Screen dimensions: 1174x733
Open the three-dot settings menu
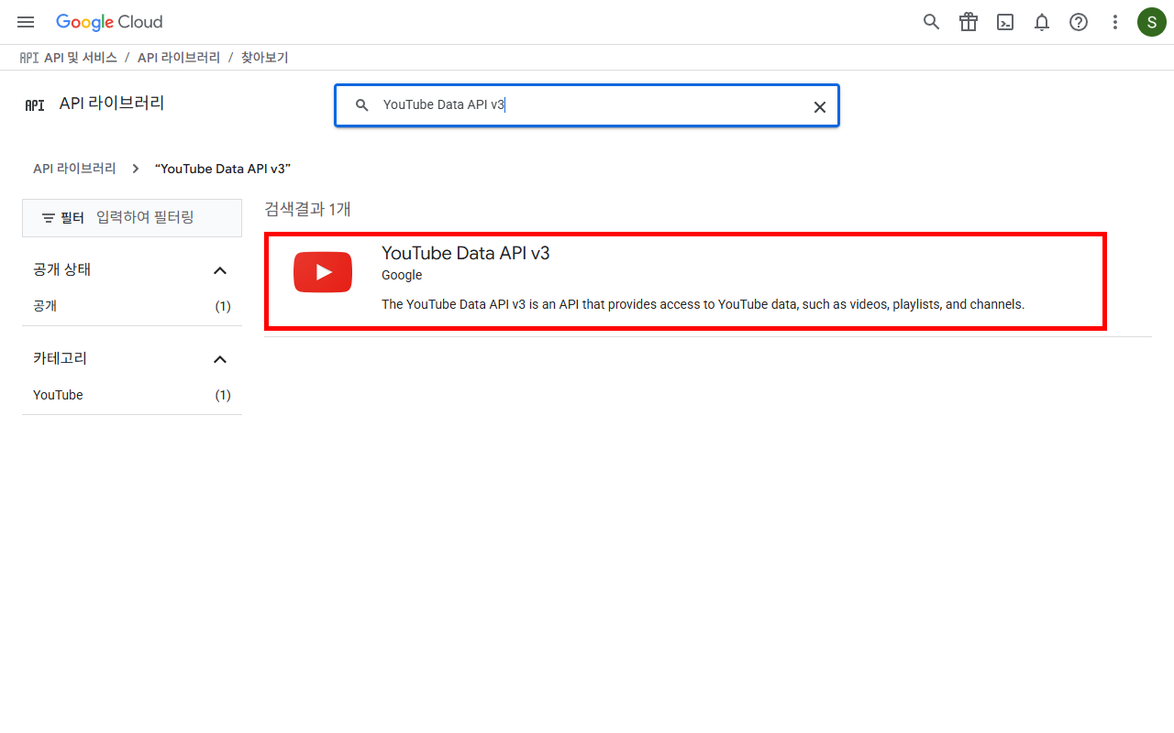coord(1115,22)
